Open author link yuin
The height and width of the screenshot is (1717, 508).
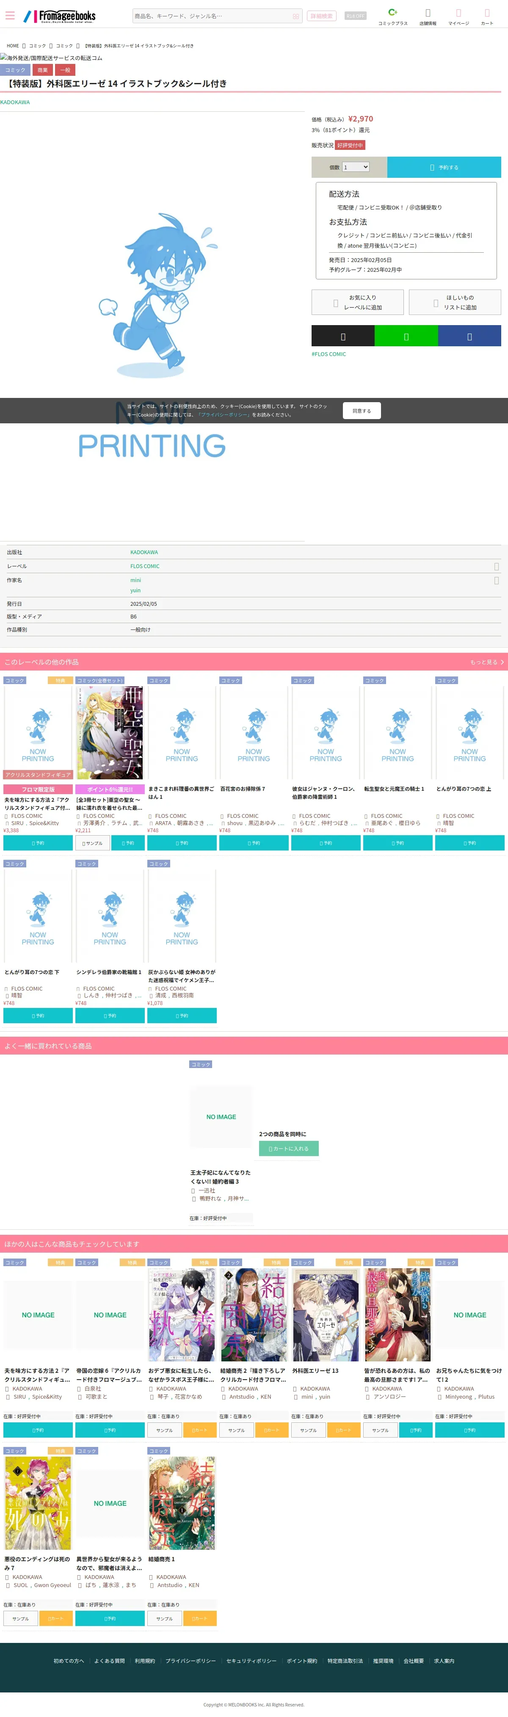pyautogui.click(x=135, y=591)
